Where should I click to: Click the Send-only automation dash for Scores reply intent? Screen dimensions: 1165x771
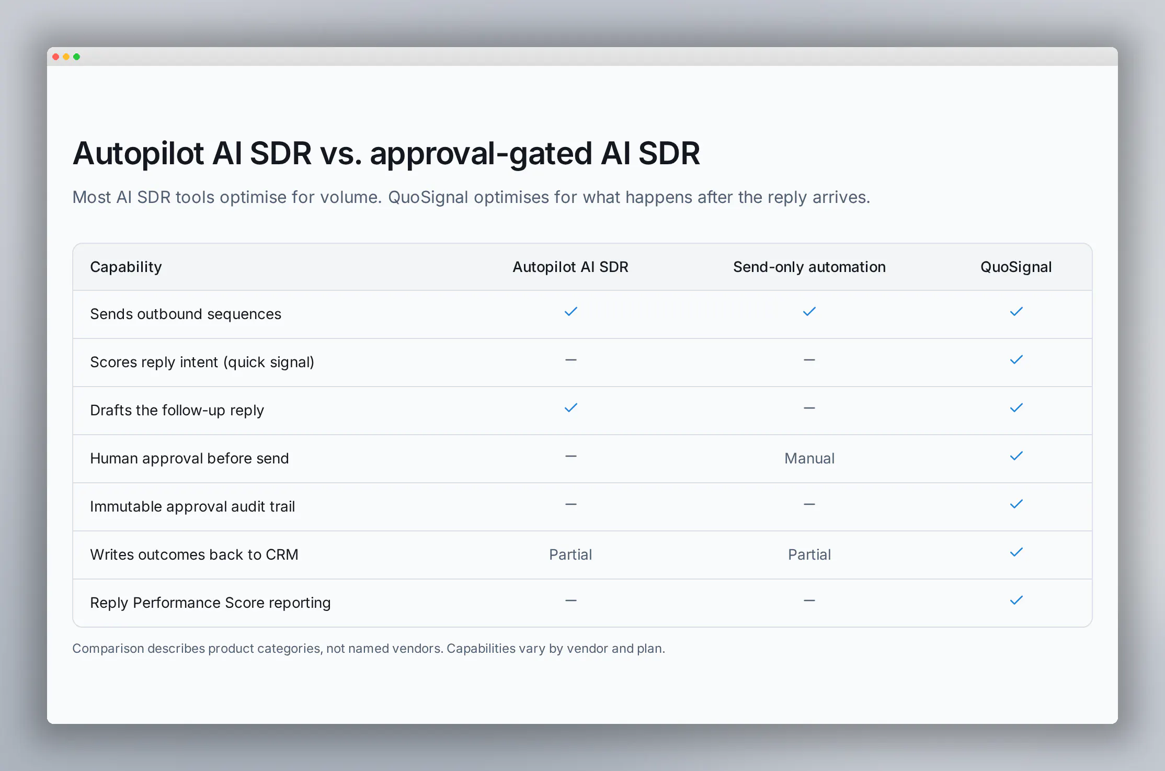(809, 360)
